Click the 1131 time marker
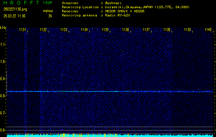 point(23,30)
